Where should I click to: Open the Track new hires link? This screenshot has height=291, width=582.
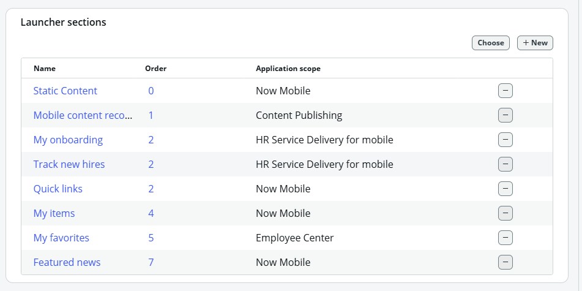tap(69, 164)
